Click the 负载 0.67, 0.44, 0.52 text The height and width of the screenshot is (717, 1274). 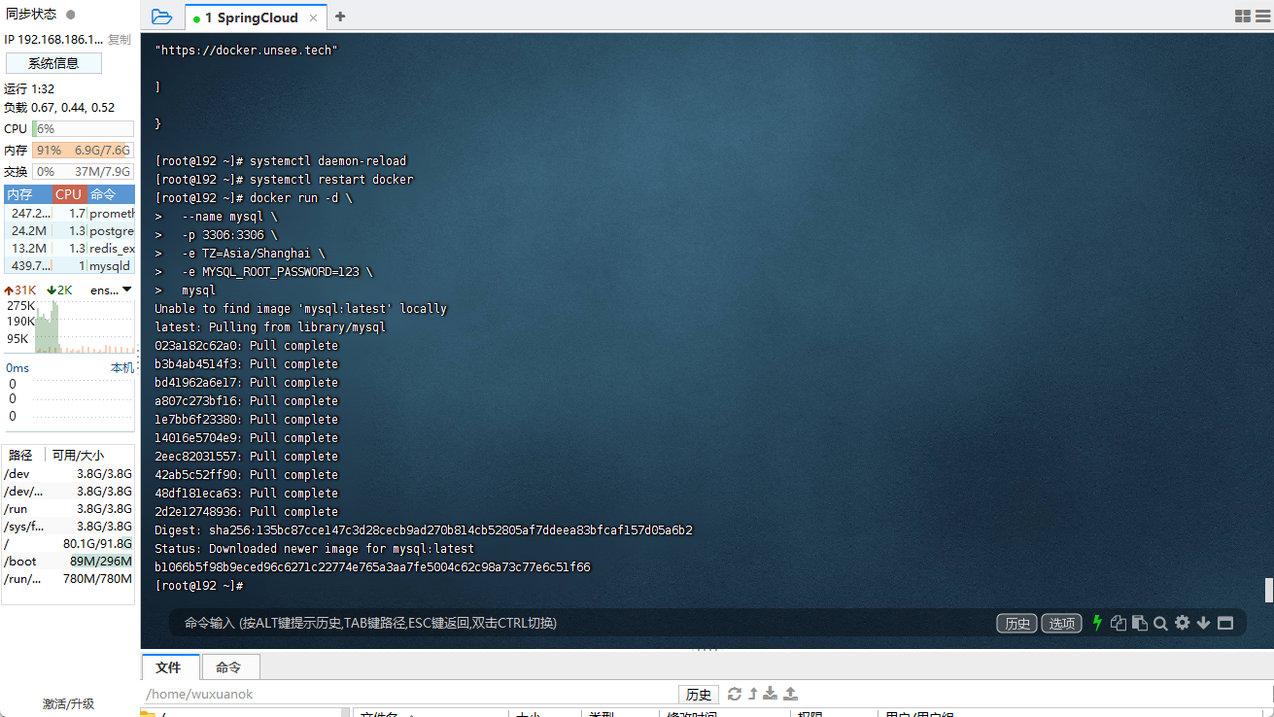coord(59,108)
